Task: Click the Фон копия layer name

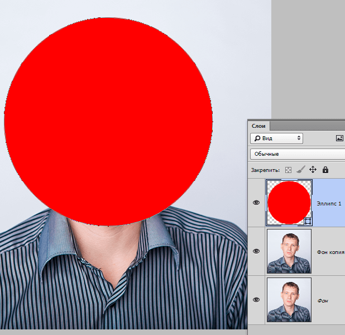Action: (330, 252)
